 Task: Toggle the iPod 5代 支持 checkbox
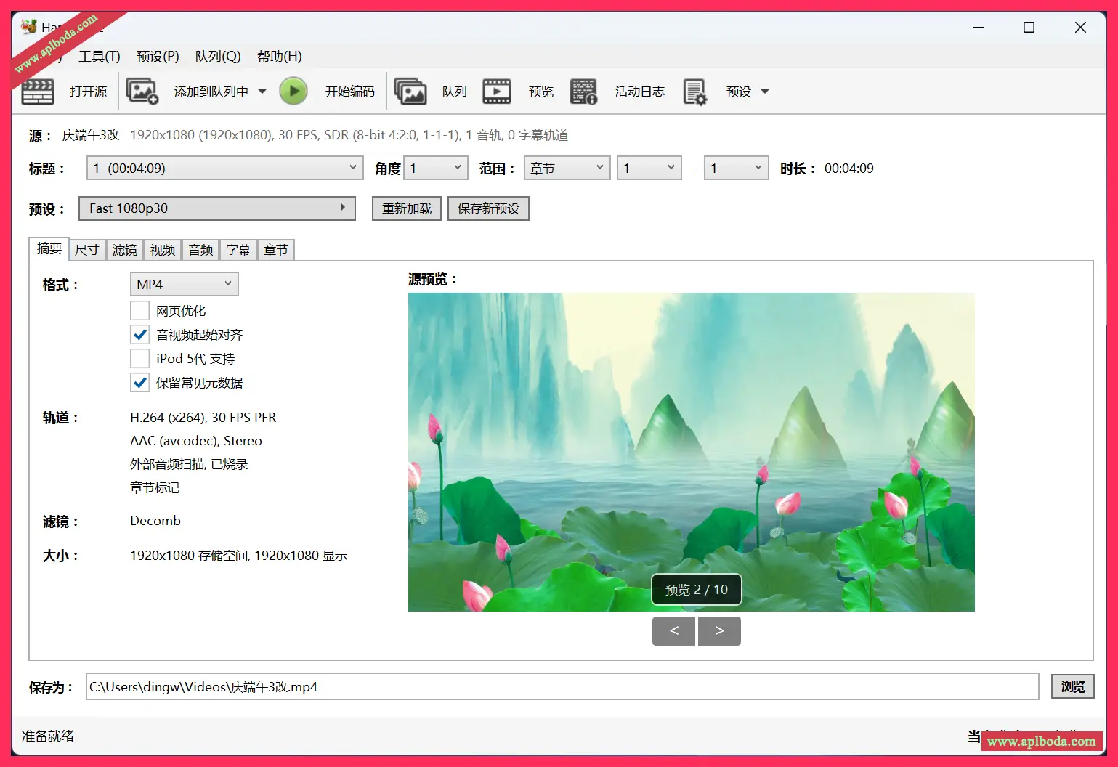point(139,359)
